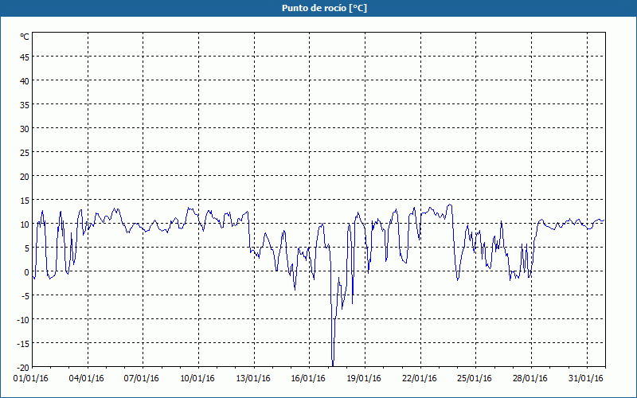Click the 10 value on the y-axis
This screenshot has height=398, width=637.
pos(25,224)
